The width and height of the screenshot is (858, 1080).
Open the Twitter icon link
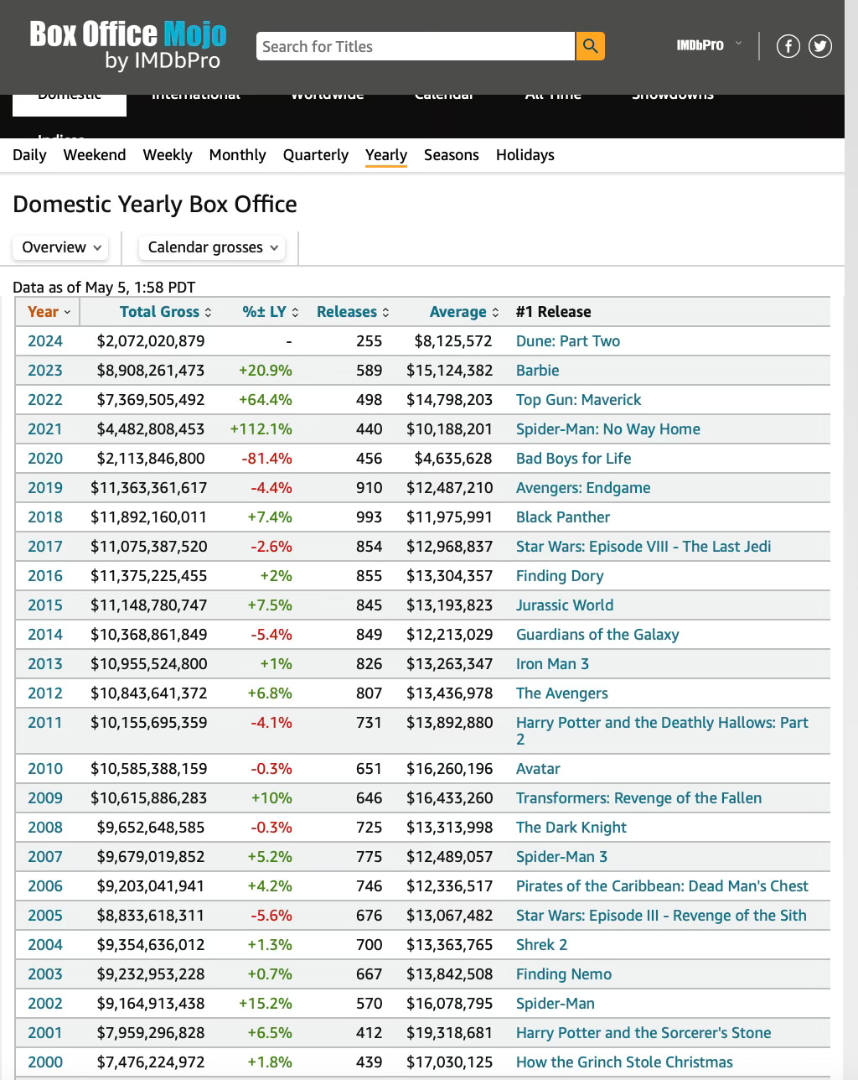[820, 46]
